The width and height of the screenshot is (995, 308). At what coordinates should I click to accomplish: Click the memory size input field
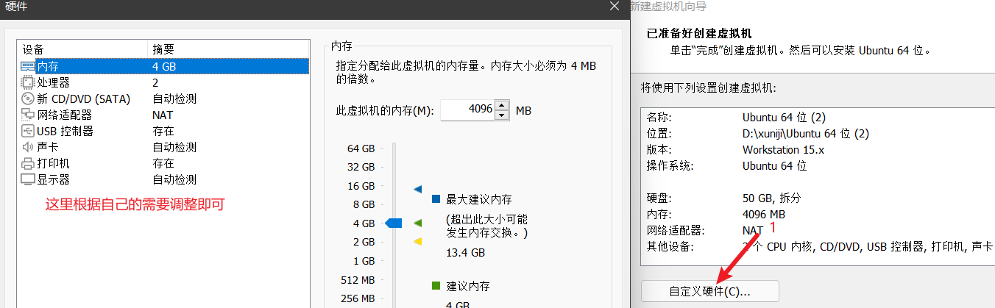467,110
